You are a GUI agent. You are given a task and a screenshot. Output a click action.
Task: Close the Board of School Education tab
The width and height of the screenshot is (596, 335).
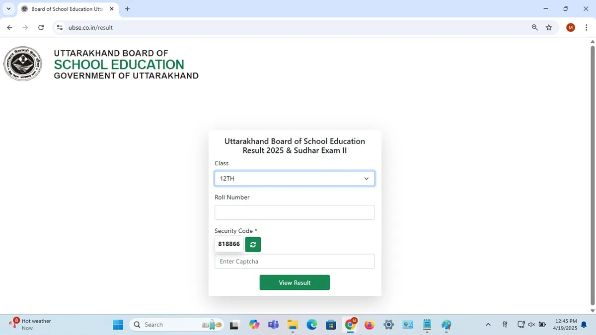112,9
